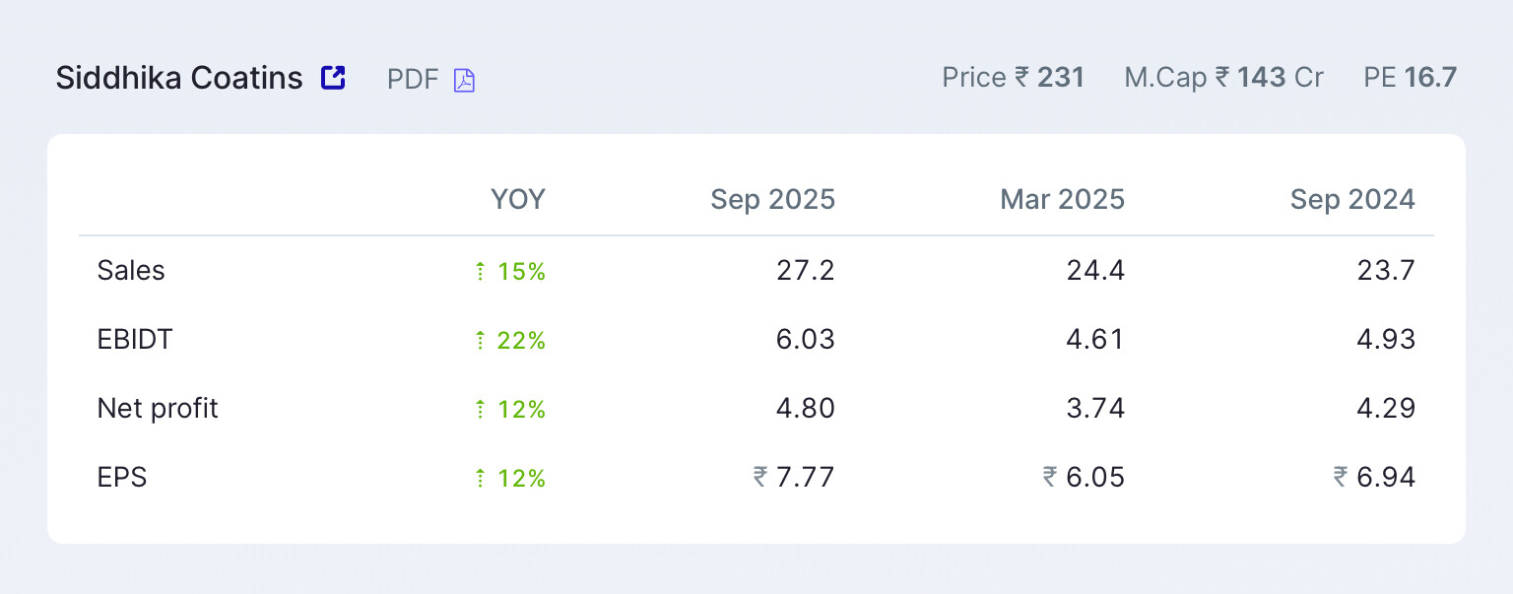Click the Net profit row label

(x=158, y=409)
